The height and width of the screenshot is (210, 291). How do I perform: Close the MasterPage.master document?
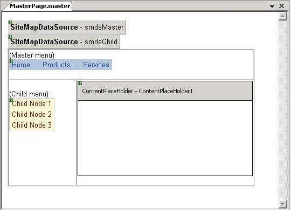(x=281, y=6)
